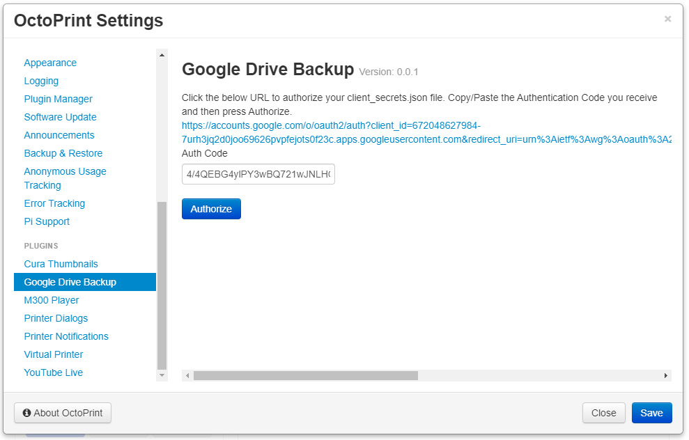689x440 pixels.
Task: Click the PLUGINS section header
Action: (41, 246)
